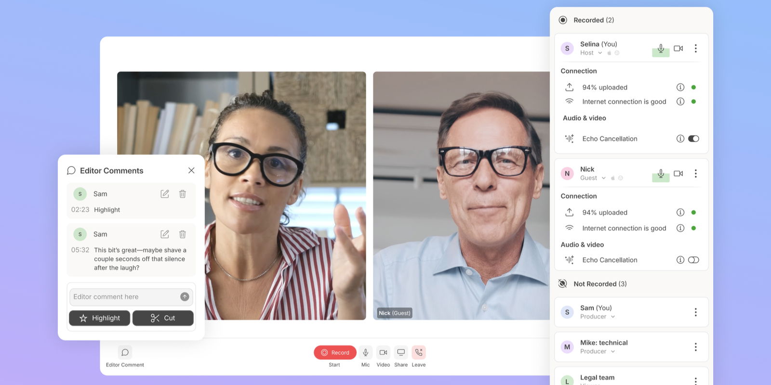Delete Sam's 02:23 Highlight comment
The height and width of the screenshot is (385, 771).
[x=183, y=194]
